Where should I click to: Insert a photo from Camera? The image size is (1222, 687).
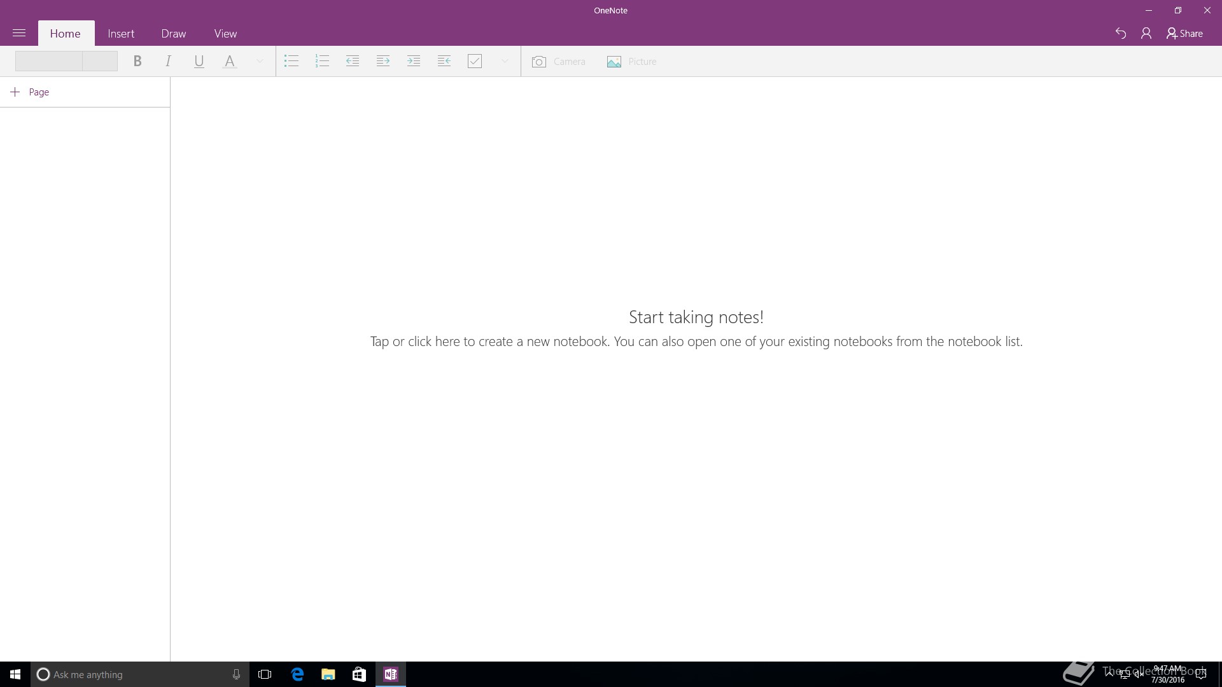point(558,62)
